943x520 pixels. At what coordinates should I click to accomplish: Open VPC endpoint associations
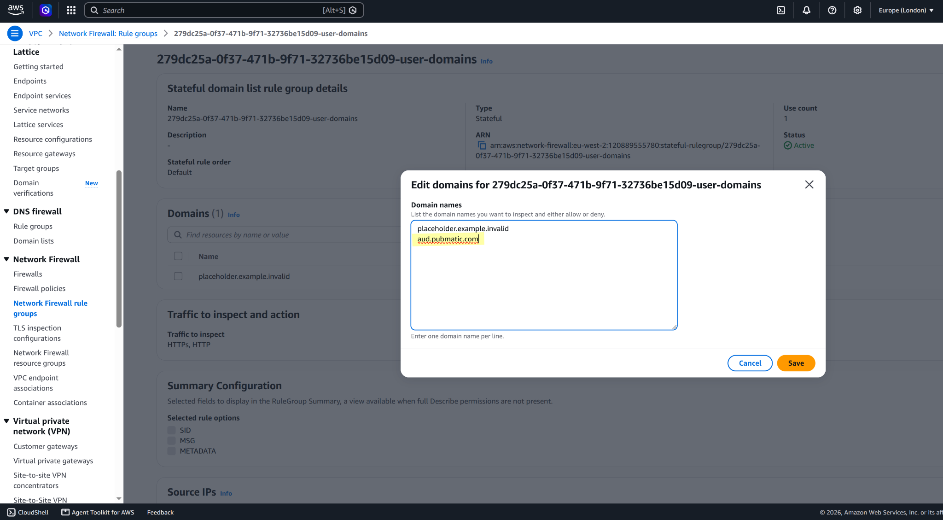[x=36, y=383]
